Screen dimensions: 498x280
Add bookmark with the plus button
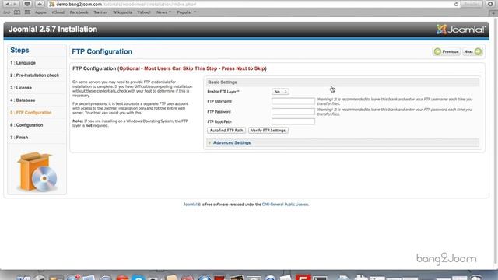pos(40,4)
